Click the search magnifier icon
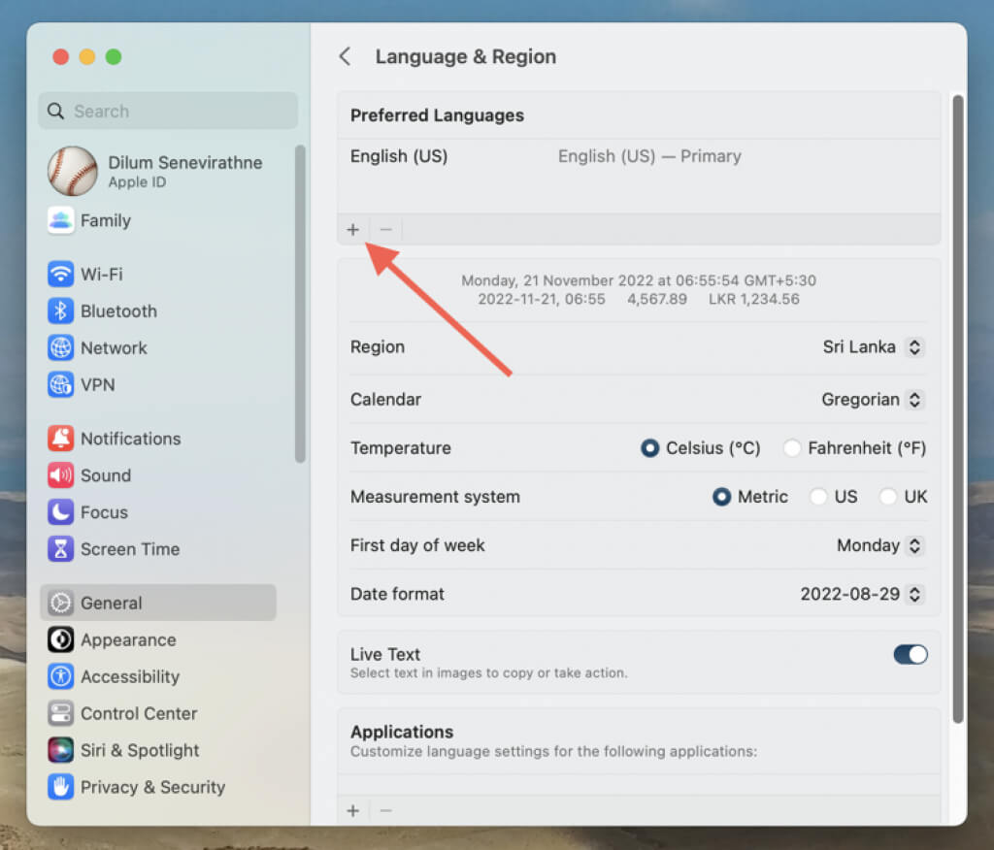Viewport: 994px width, 850px height. coord(55,111)
